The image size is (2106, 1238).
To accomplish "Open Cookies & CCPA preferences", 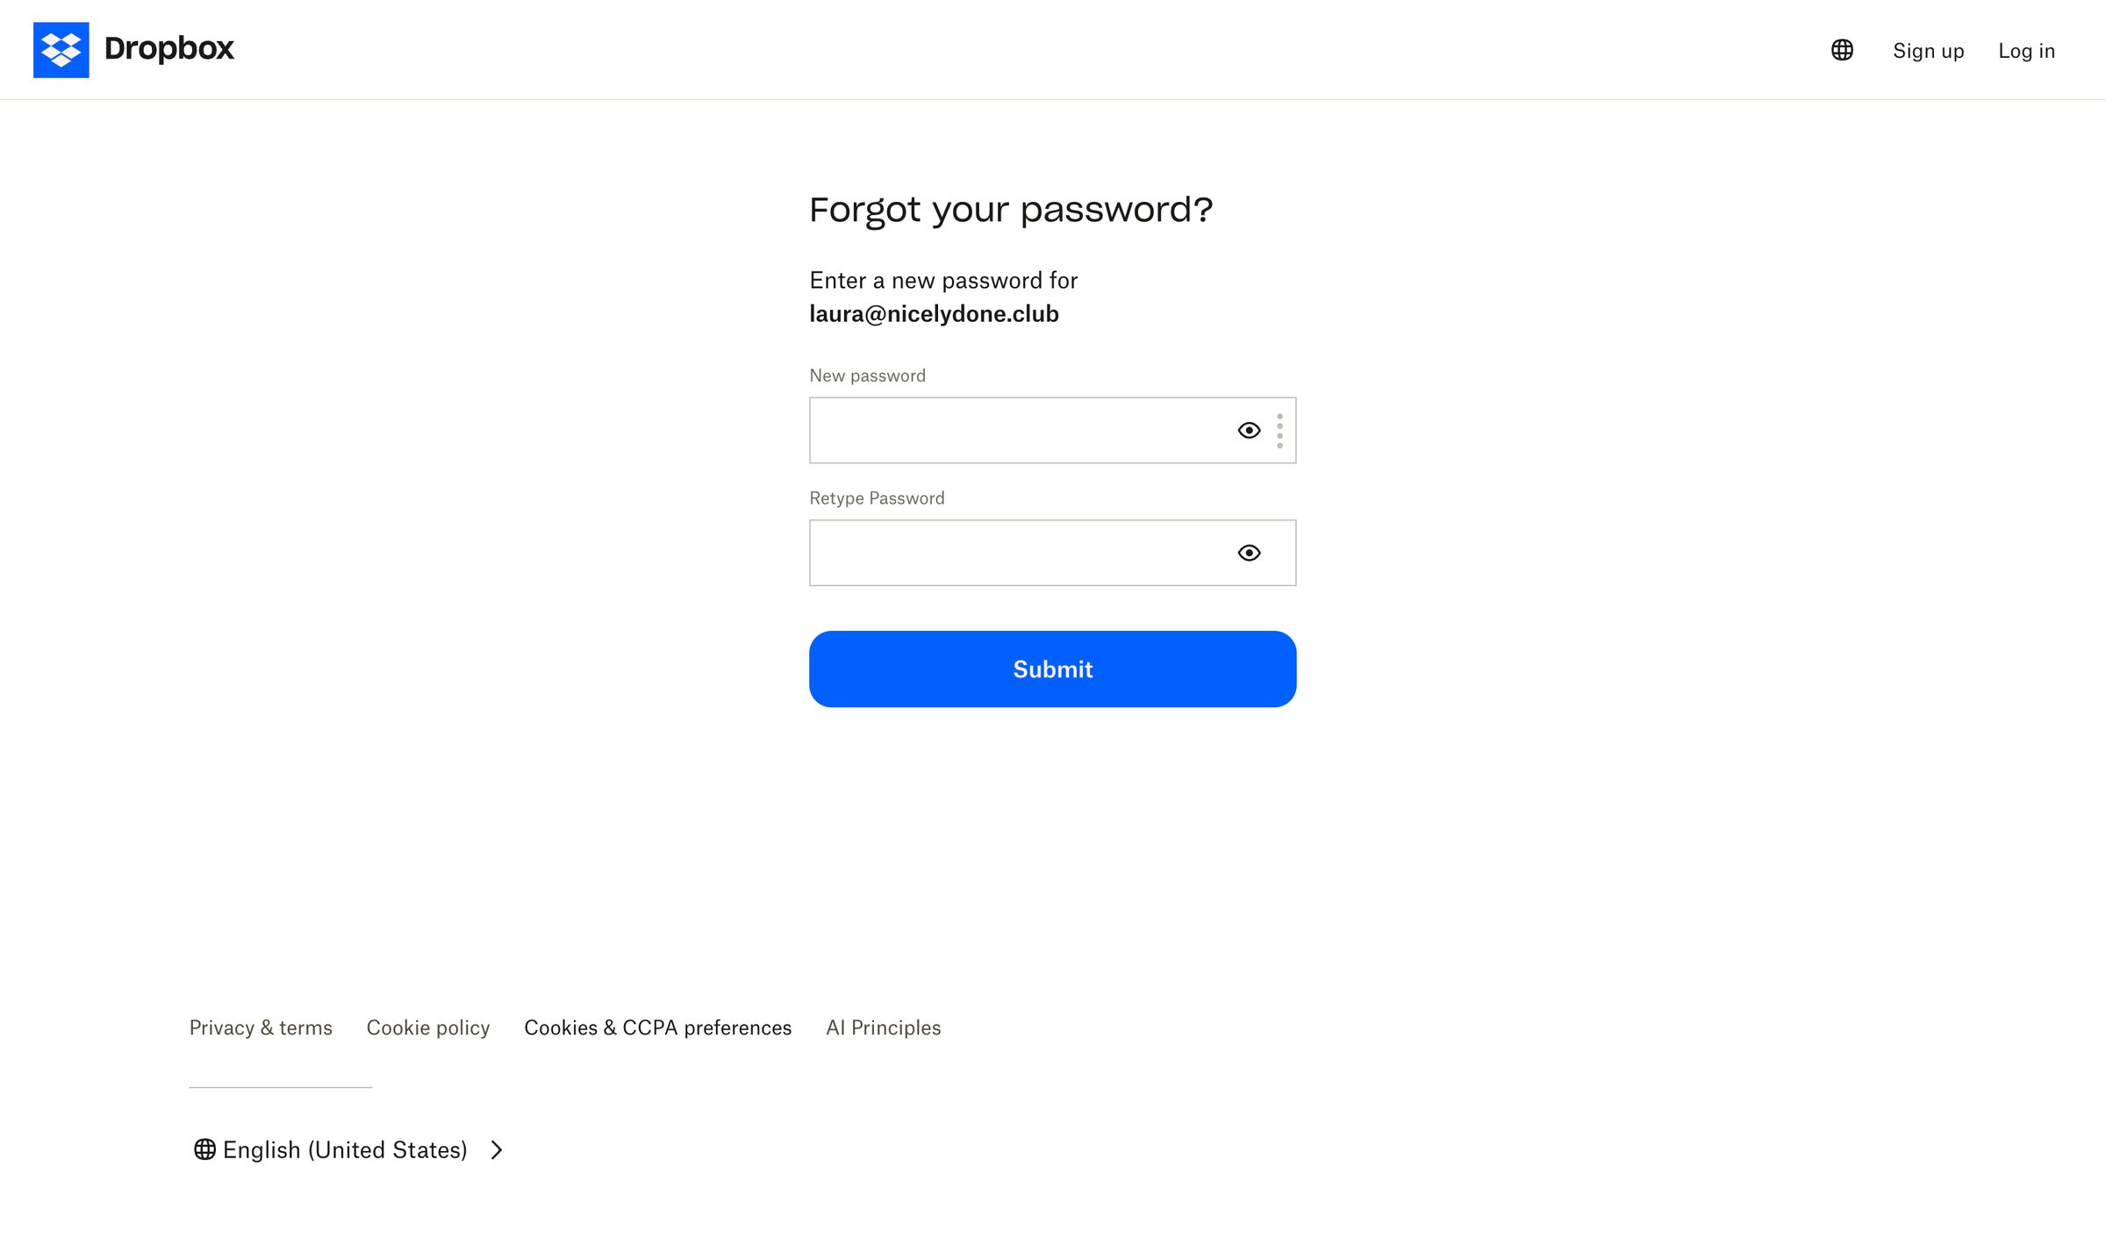I will click(x=658, y=1027).
